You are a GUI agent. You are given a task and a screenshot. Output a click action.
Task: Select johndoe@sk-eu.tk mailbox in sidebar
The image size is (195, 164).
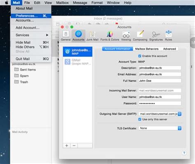click(24, 64)
